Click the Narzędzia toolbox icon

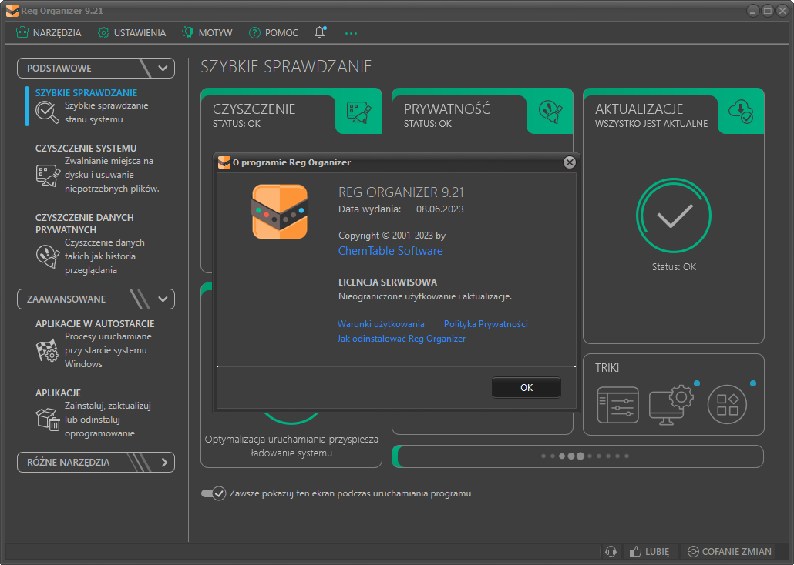click(x=22, y=33)
